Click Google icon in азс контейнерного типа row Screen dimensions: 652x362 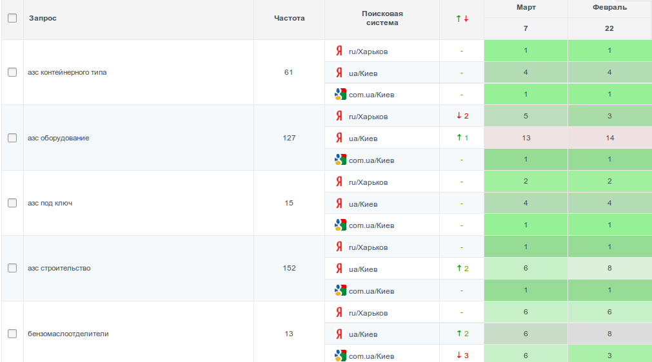(341, 94)
